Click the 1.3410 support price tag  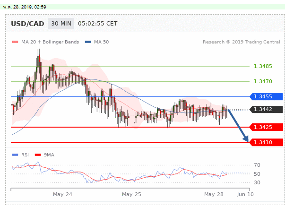(266, 142)
